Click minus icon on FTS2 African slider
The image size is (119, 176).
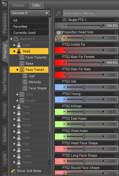[x=64, y=112]
